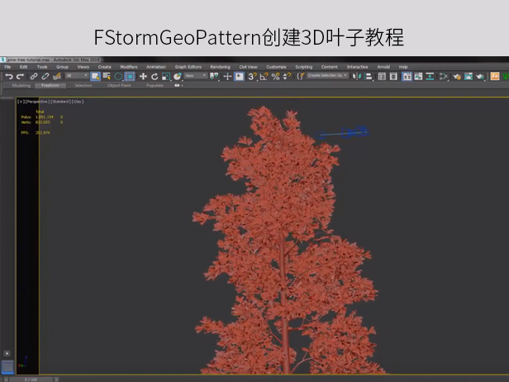Expand the Create Selection Set dropdown

[326, 76]
